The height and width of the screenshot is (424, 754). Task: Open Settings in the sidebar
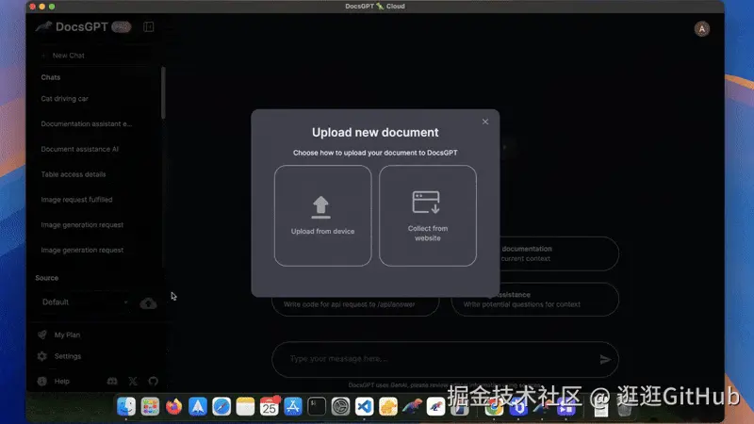coord(59,356)
